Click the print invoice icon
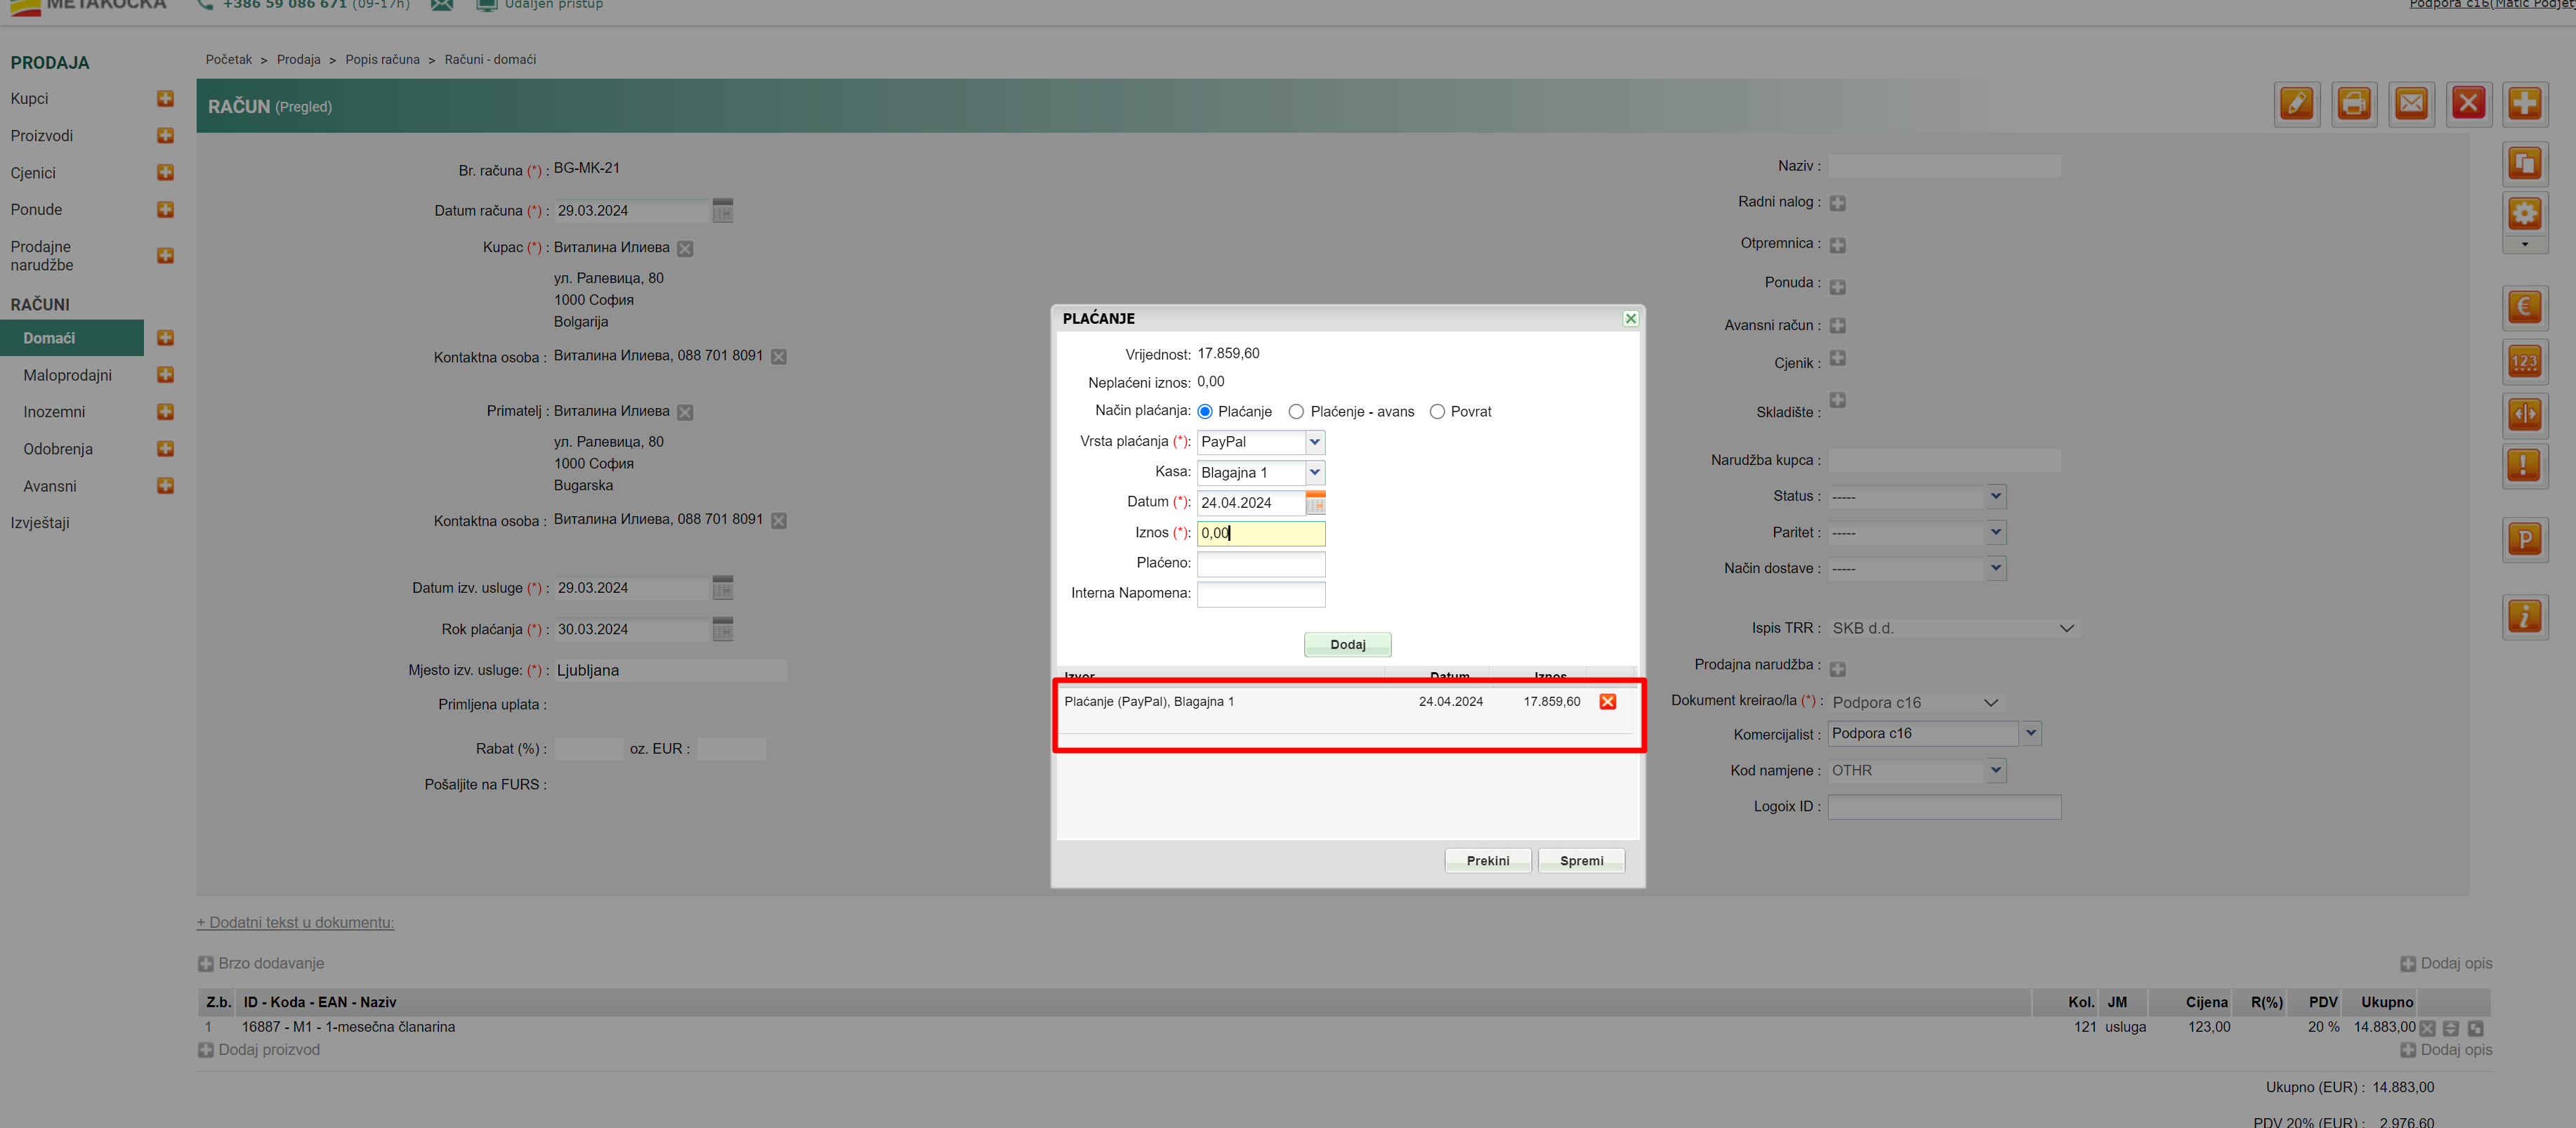Viewport: 2576px width, 1128px height. (x=2353, y=104)
